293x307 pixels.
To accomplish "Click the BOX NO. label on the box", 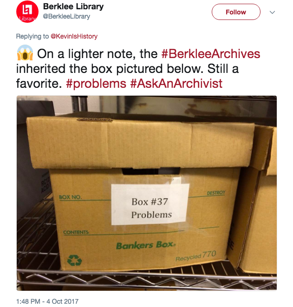I will pos(70,197).
